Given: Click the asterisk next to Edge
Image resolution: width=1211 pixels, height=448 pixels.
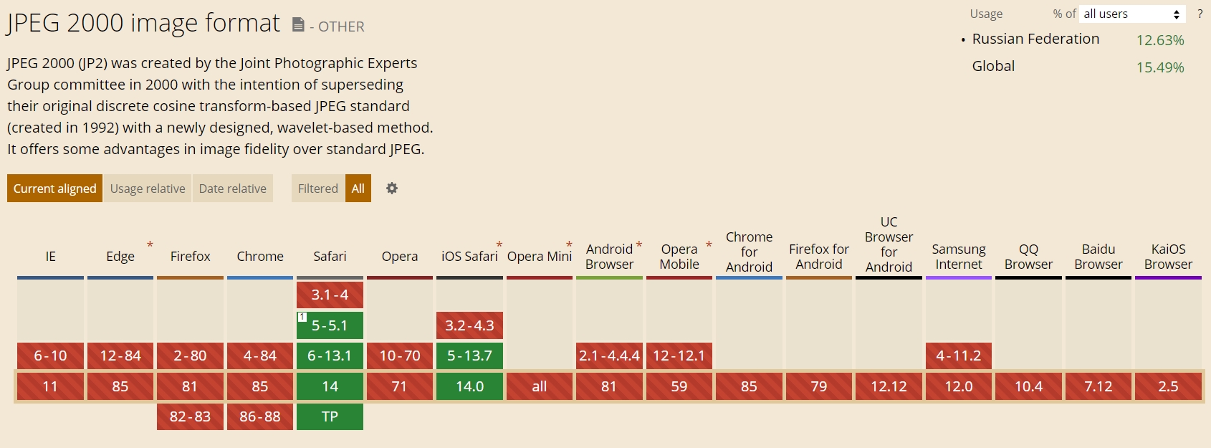Looking at the screenshot, I should (x=150, y=245).
